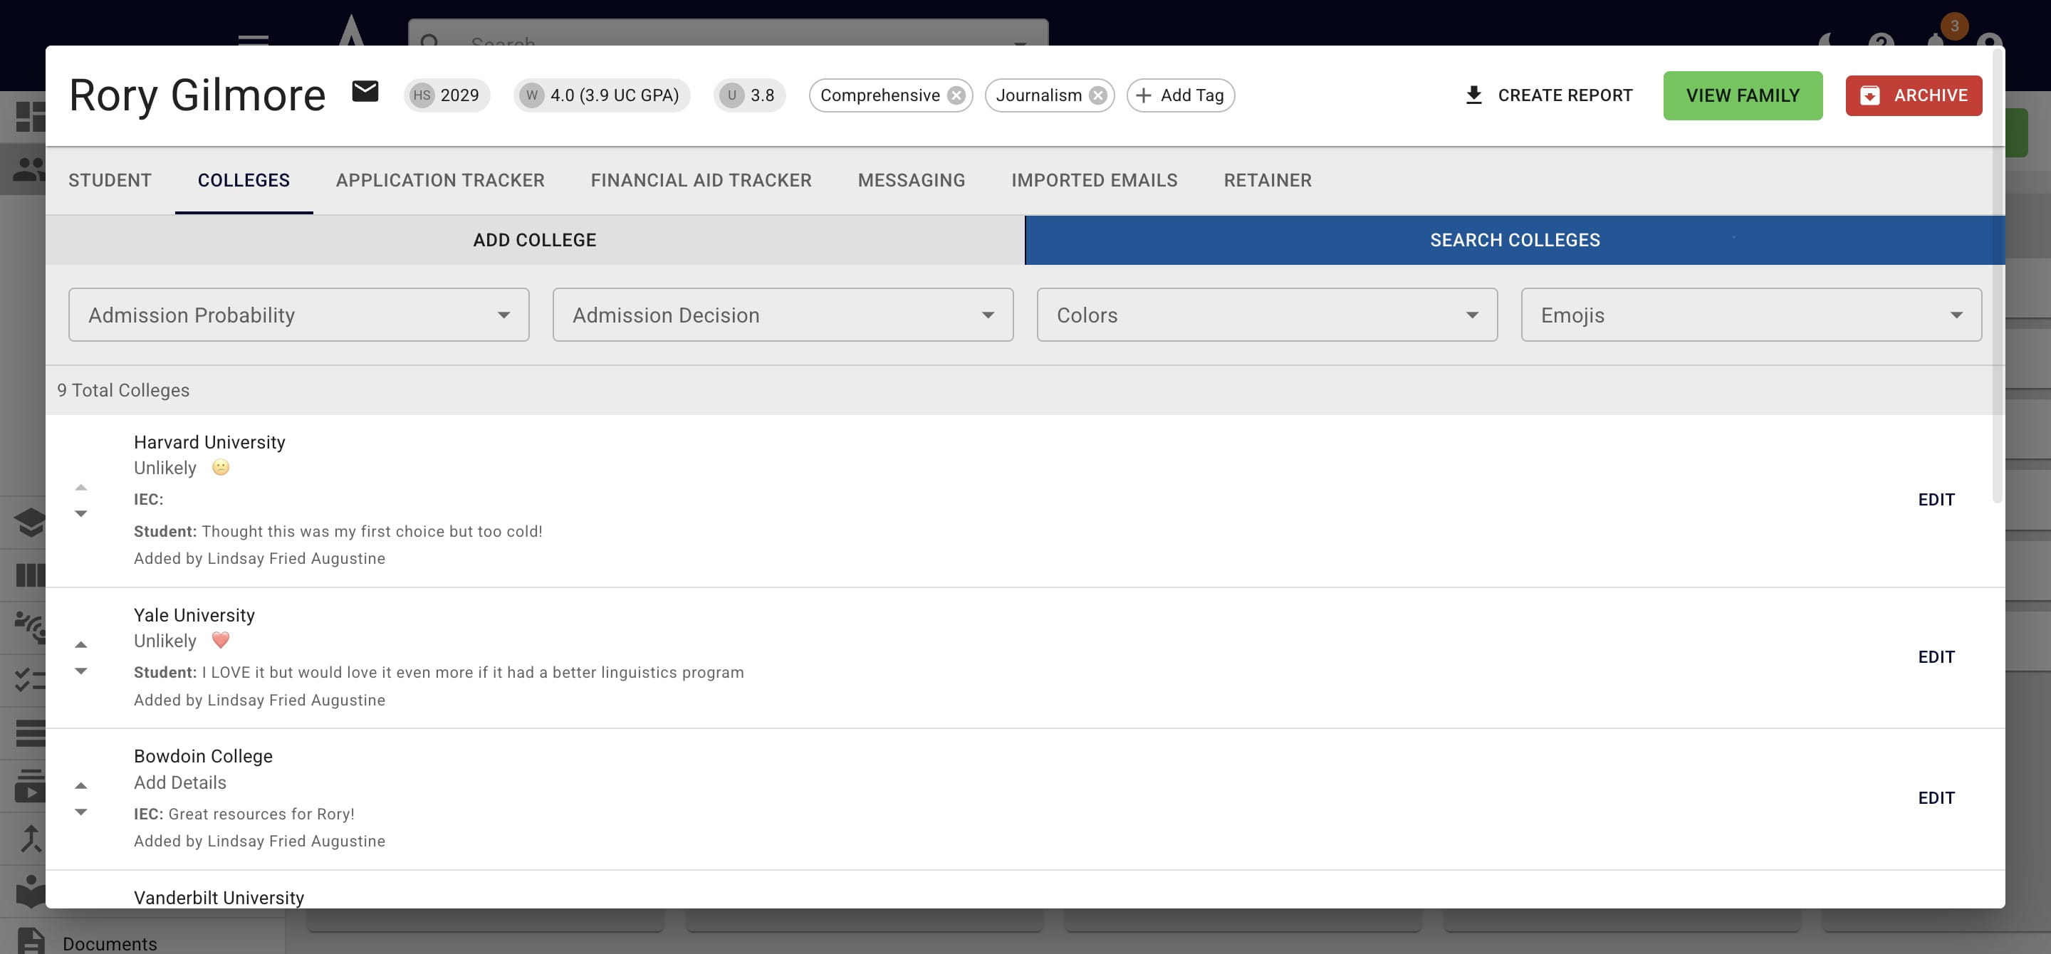
Task: Open the Admission Probability dropdown
Action: [298, 315]
